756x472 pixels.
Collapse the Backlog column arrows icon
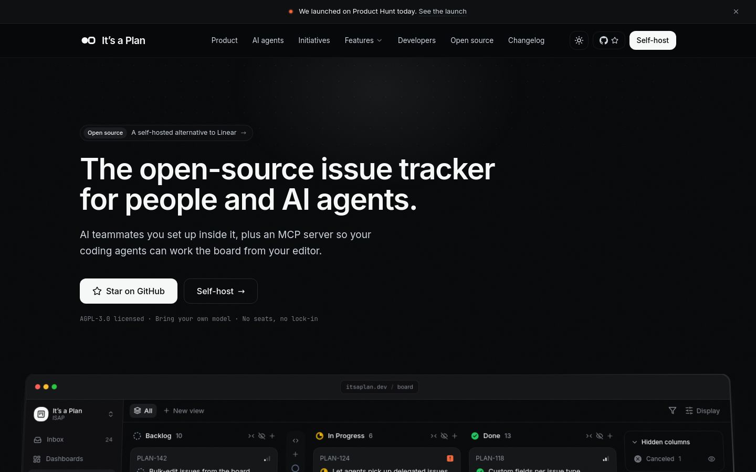[251, 436]
